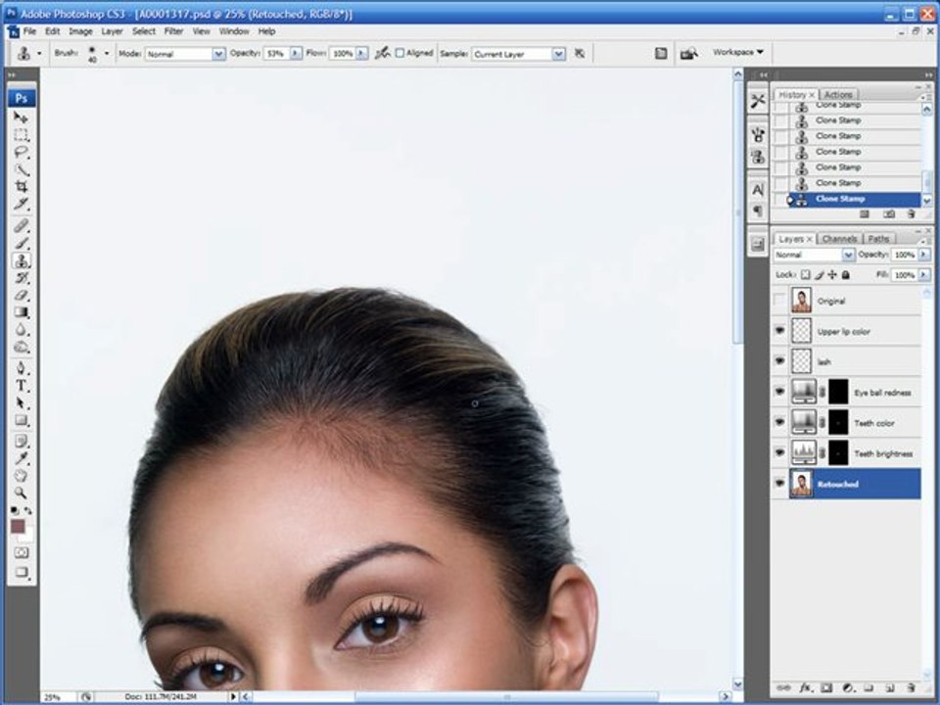
Task: Open the Go to Bridge button
Action: click(688, 53)
